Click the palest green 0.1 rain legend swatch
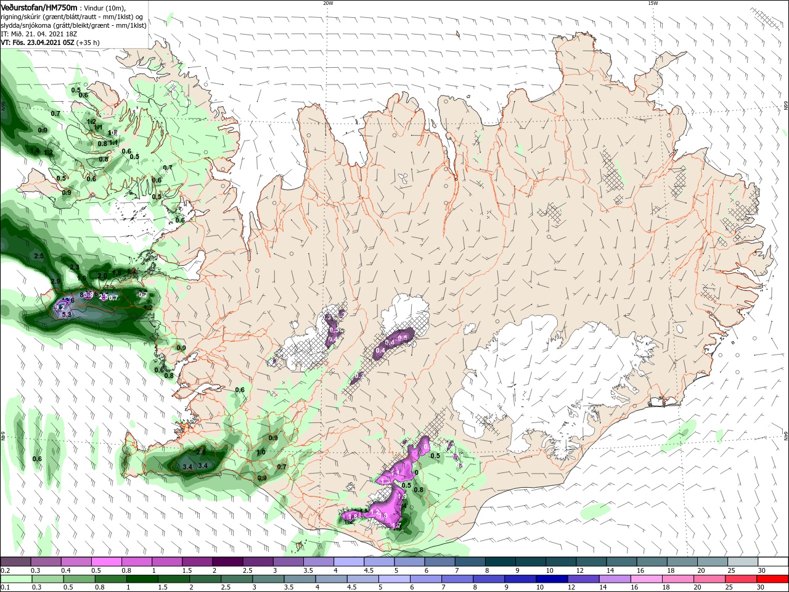The width and height of the screenshot is (789, 592). pos(16,579)
